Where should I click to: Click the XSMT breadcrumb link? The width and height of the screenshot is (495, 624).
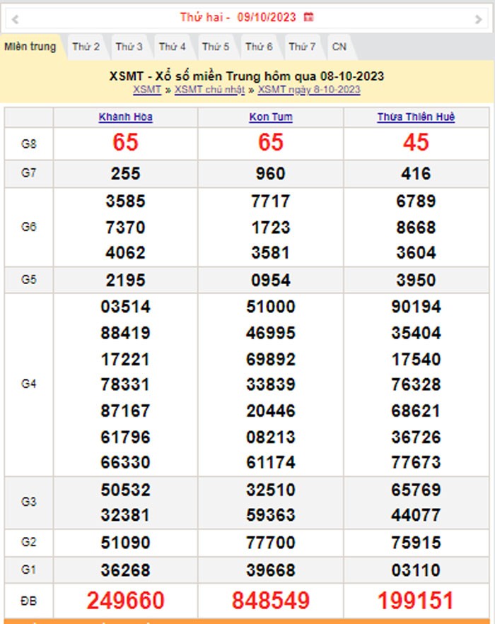[x=147, y=90]
